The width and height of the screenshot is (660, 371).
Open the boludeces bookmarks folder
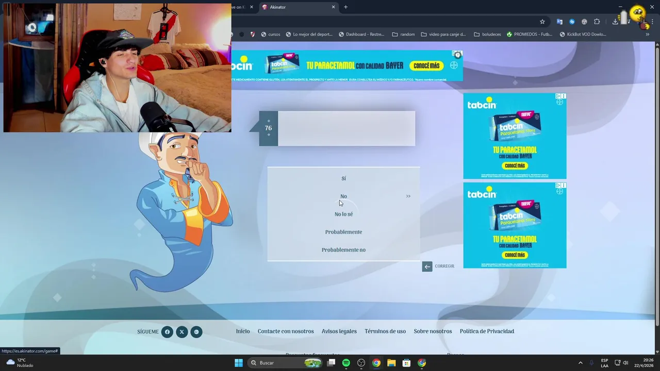[487, 35]
